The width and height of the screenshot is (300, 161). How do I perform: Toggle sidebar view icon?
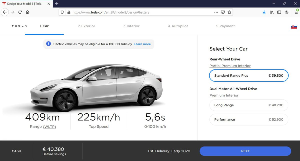point(279,12)
